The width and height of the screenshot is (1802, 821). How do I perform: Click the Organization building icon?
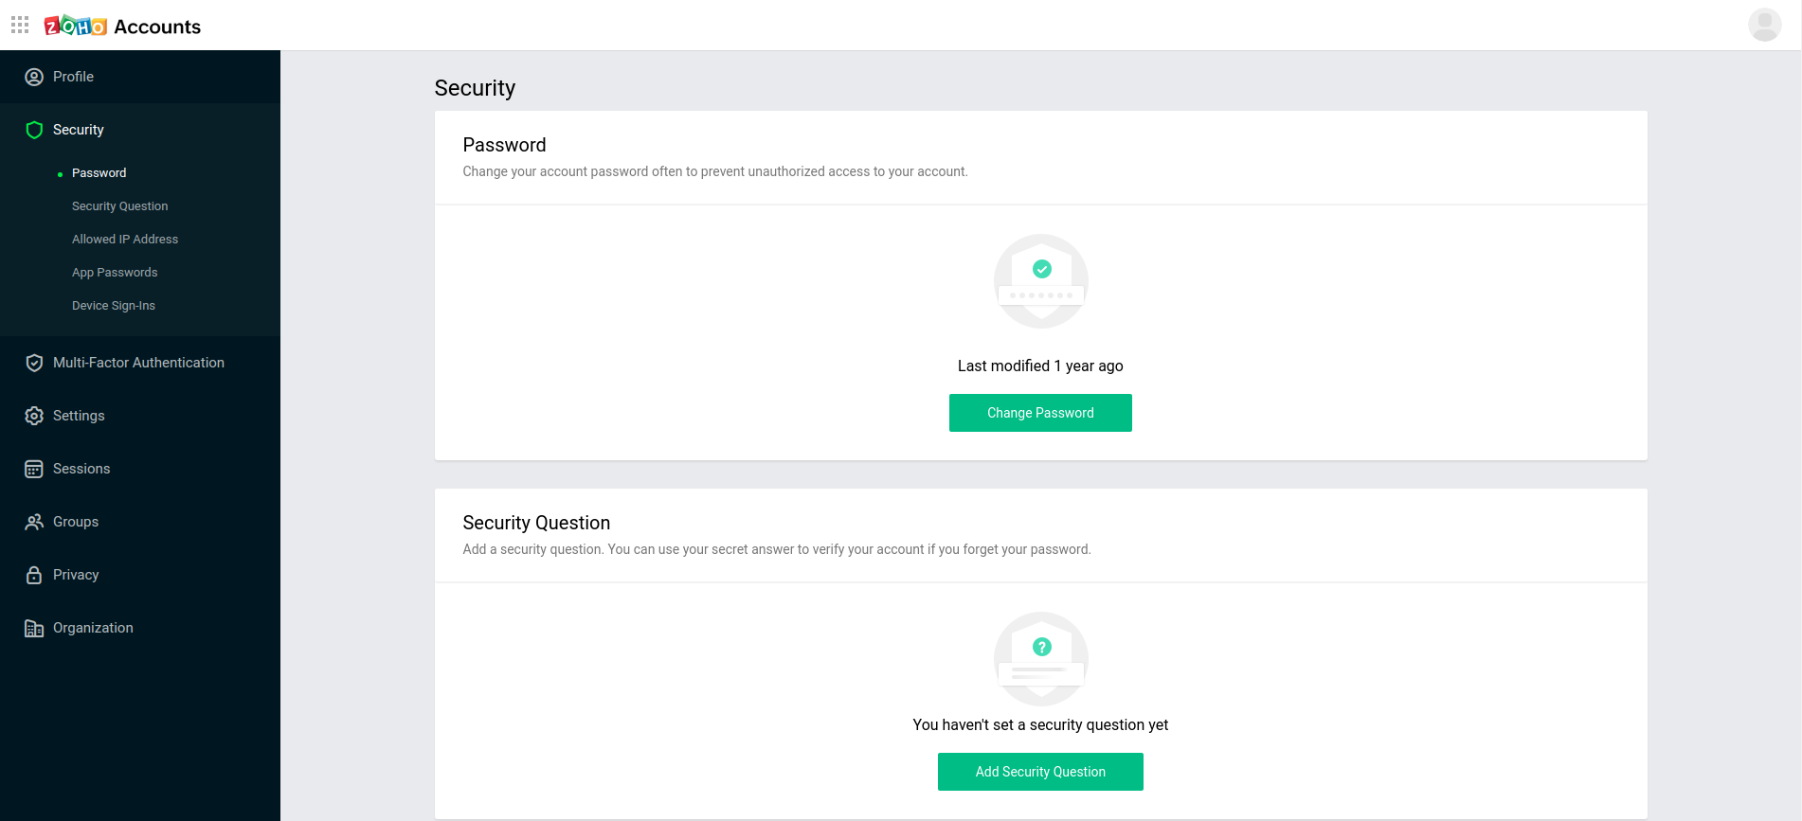(34, 628)
